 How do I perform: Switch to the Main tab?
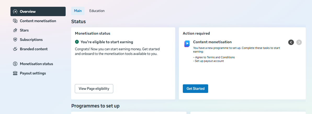[x=78, y=11]
